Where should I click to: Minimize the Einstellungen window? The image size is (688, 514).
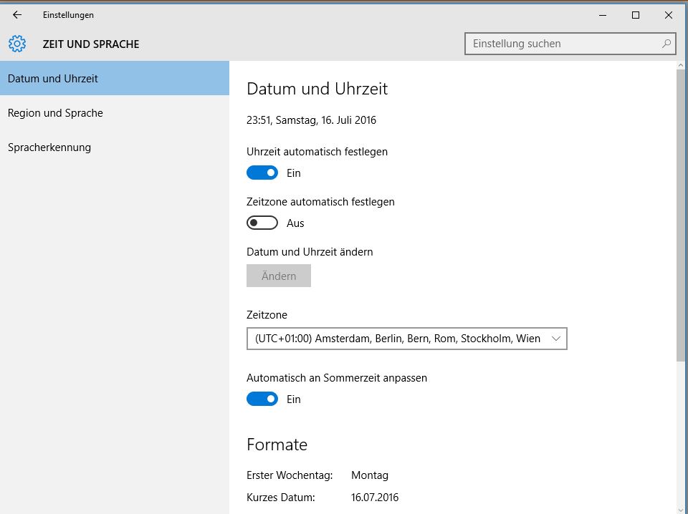pyautogui.click(x=603, y=15)
